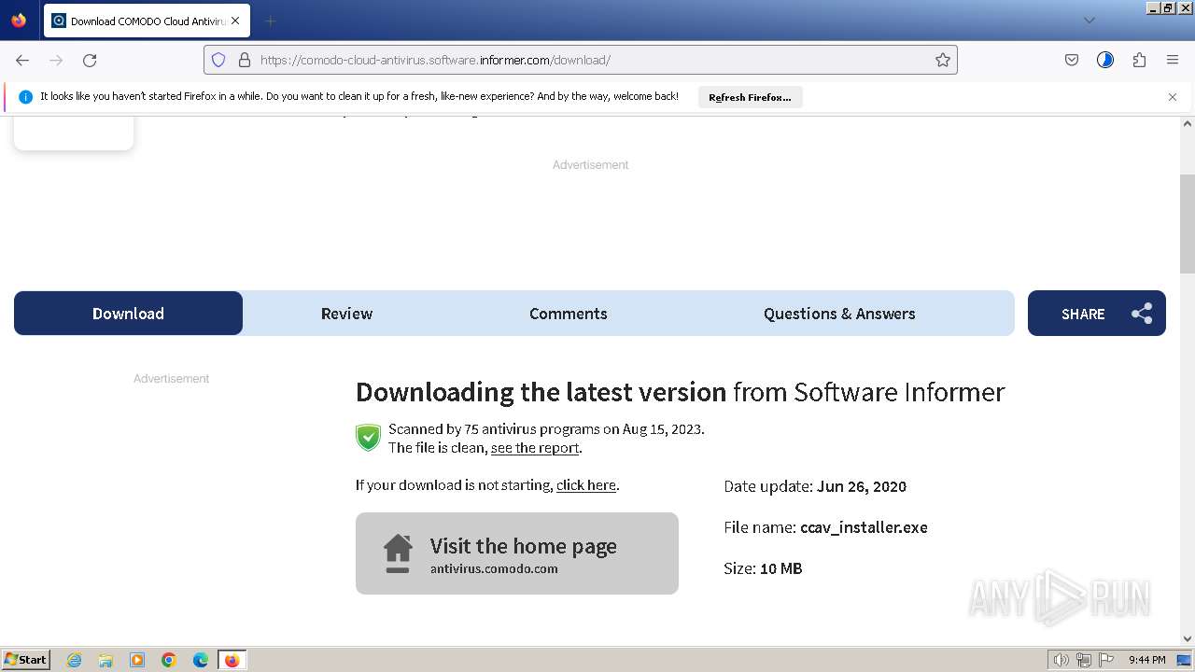Close the Download COMODO Cloud Antivirus tab

point(235,21)
